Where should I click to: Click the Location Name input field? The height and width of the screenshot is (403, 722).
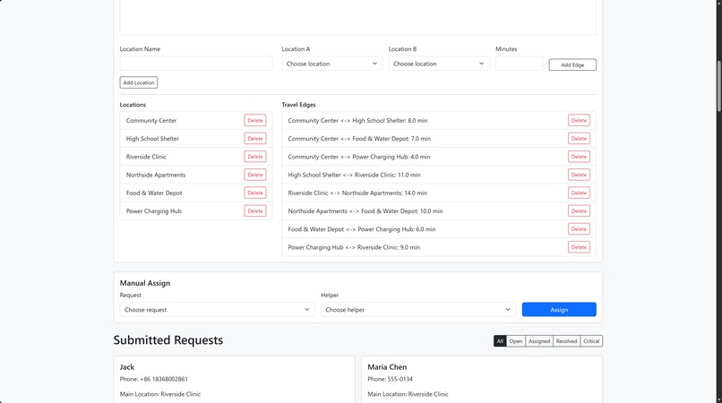point(196,64)
